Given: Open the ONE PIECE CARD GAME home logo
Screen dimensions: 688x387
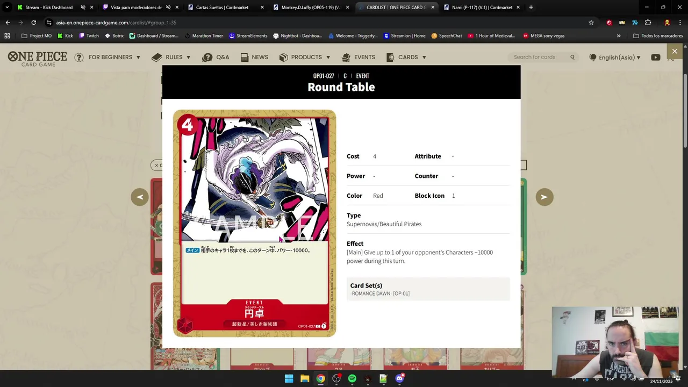Looking at the screenshot, I should tap(37, 59).
